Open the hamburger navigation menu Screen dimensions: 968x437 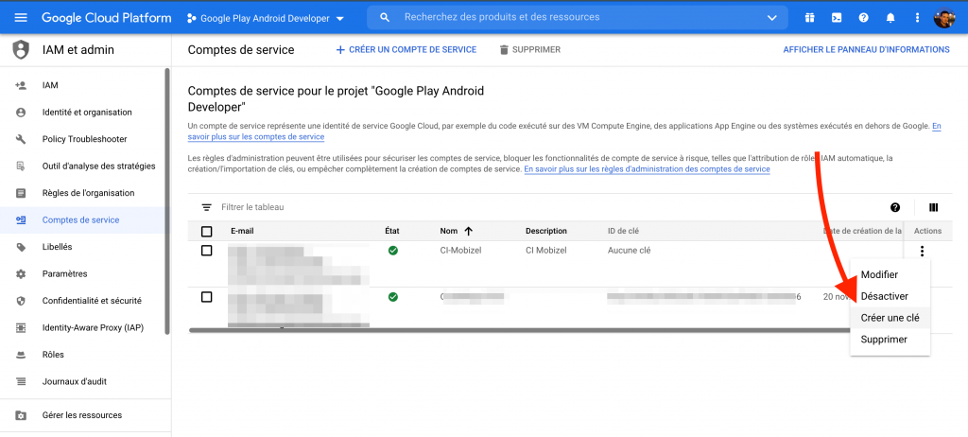[21, 18]
